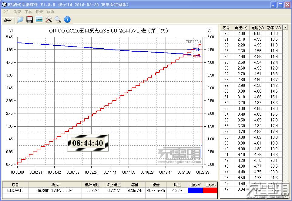Screen dimensions: 292x201
Task: Click the 能量 header in summary table
Action: coord(156,185)
